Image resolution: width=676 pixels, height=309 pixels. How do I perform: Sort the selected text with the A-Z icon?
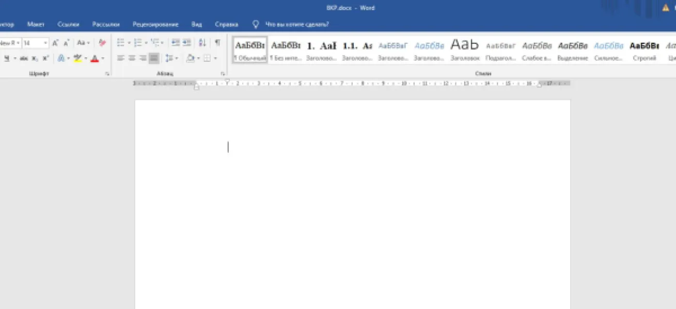(202, 43)
